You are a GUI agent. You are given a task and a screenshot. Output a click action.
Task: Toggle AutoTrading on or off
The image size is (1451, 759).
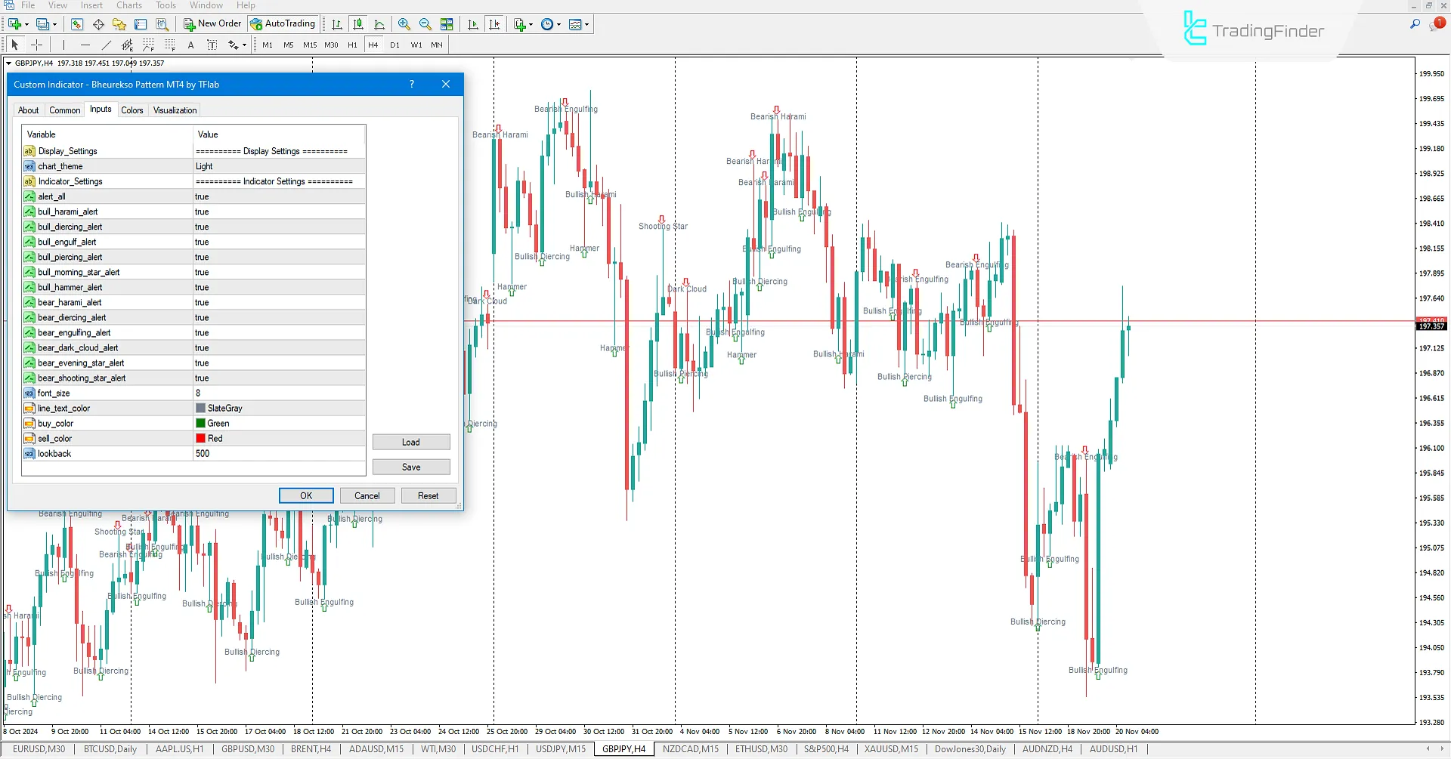pos(283,23)
